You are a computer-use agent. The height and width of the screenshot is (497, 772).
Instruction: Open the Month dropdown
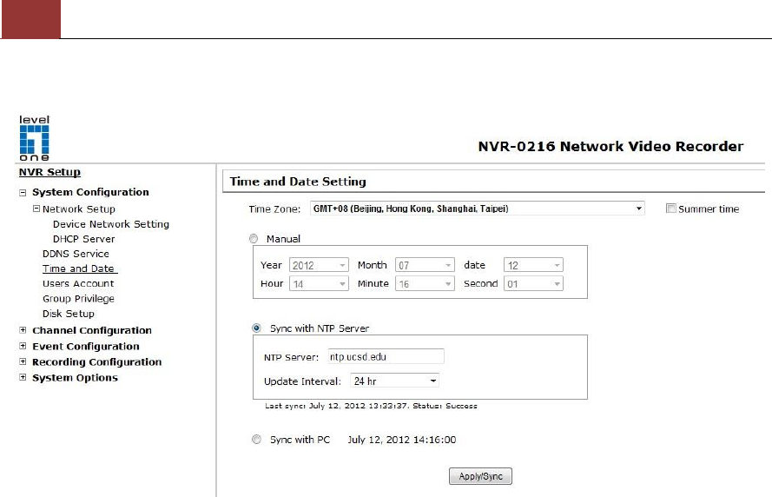[x=425, y=265]
